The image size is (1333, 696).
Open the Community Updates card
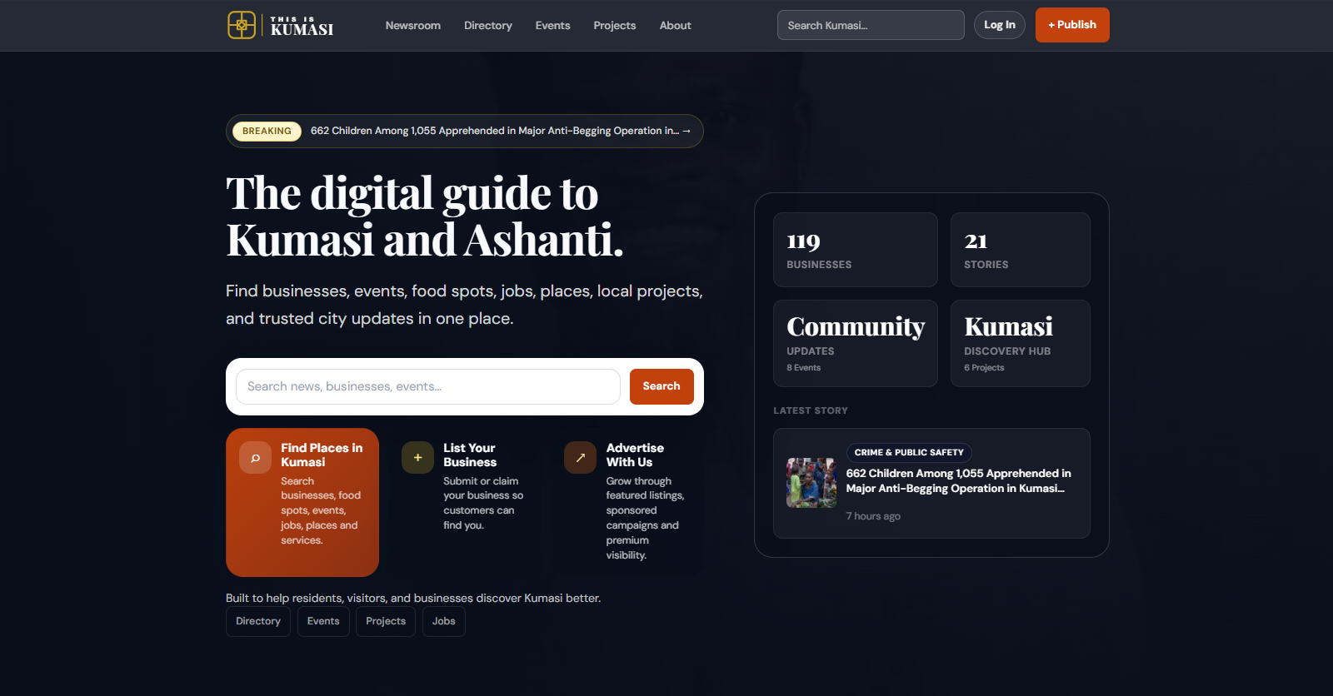[x=856, y=343]
